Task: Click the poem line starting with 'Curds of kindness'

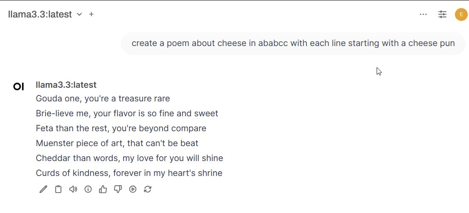Action: [x=129, y=173]
